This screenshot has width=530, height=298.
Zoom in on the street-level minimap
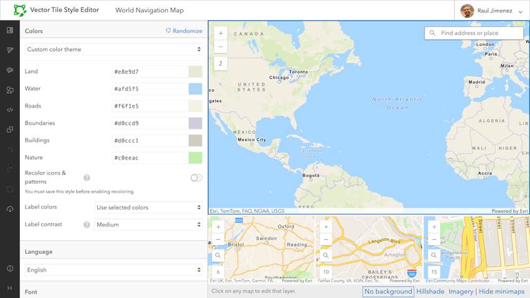[x=434, y=227]
